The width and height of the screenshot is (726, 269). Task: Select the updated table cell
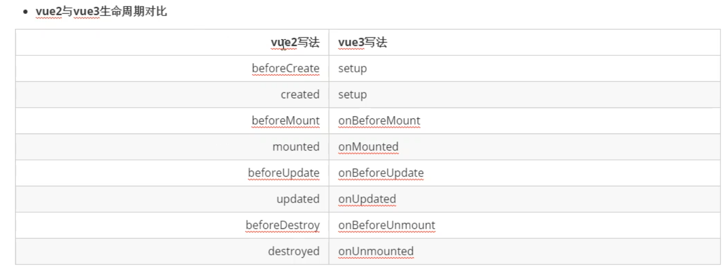(298, 199)
